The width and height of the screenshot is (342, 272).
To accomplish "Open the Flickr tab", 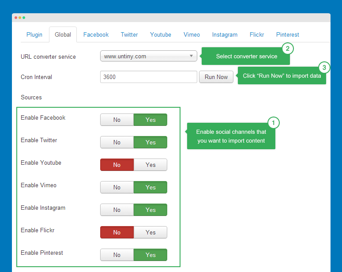I will [x=257, y=34].
